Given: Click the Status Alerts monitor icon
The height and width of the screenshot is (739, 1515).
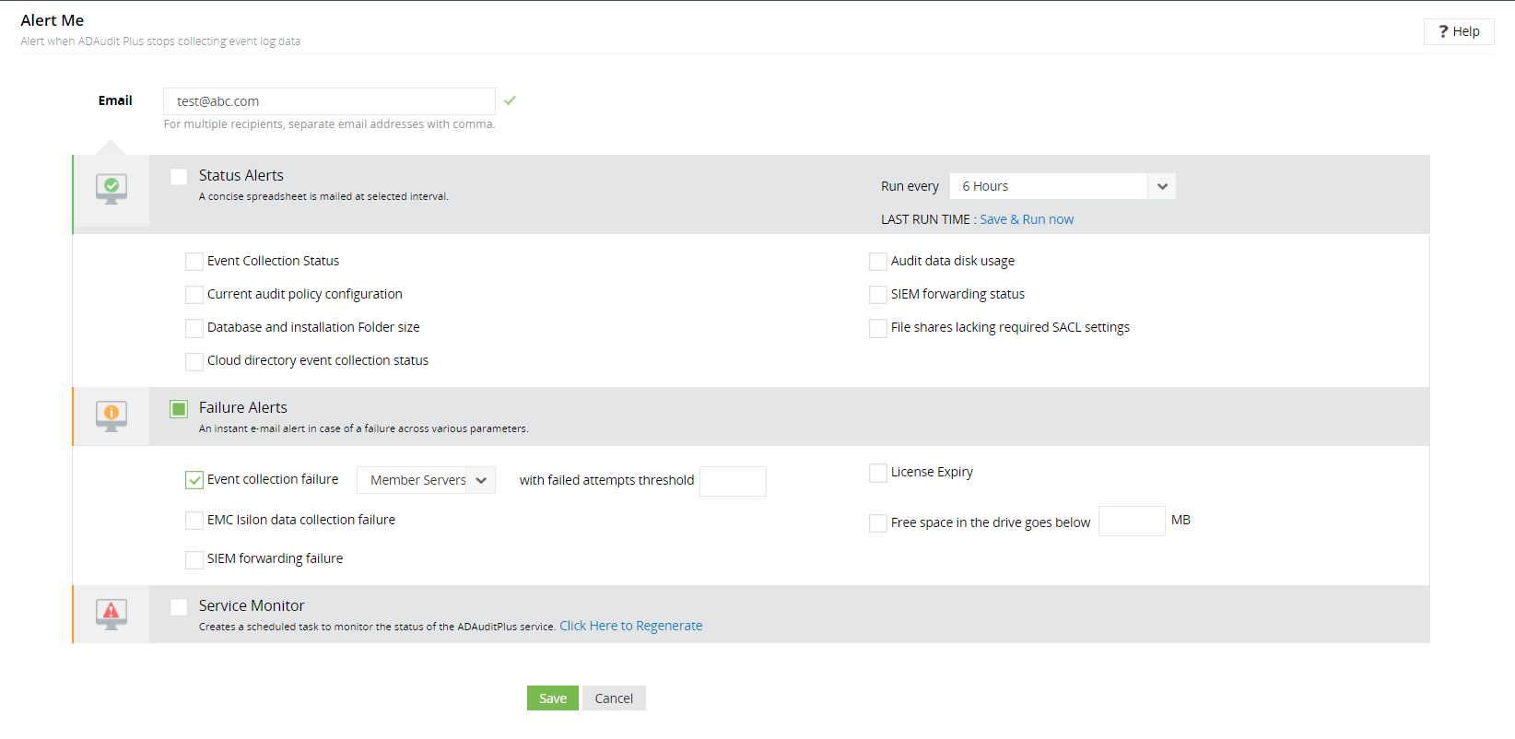Looking at the screenshot, I should point(112,188).
